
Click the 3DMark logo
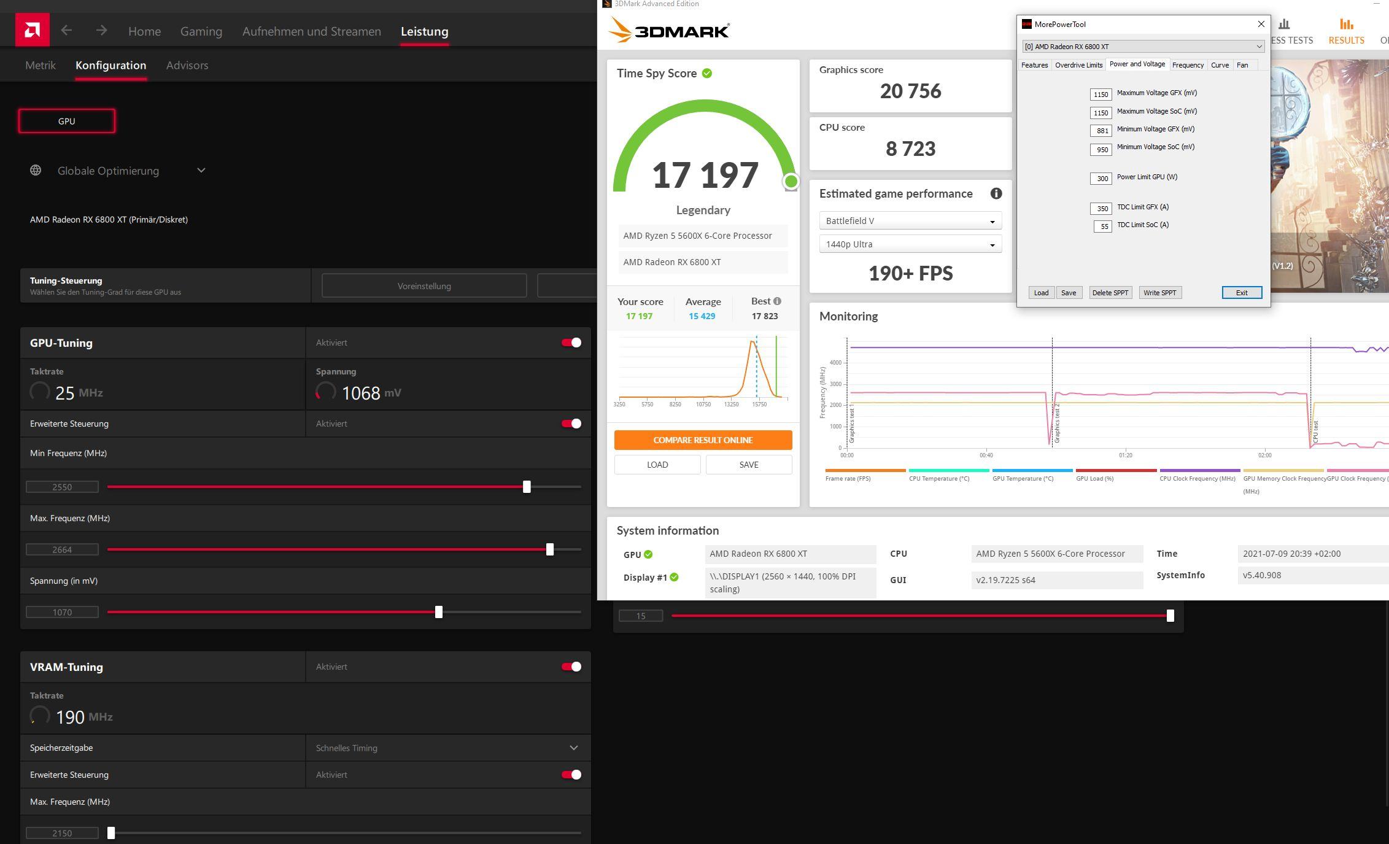click(x=669, y=29)
